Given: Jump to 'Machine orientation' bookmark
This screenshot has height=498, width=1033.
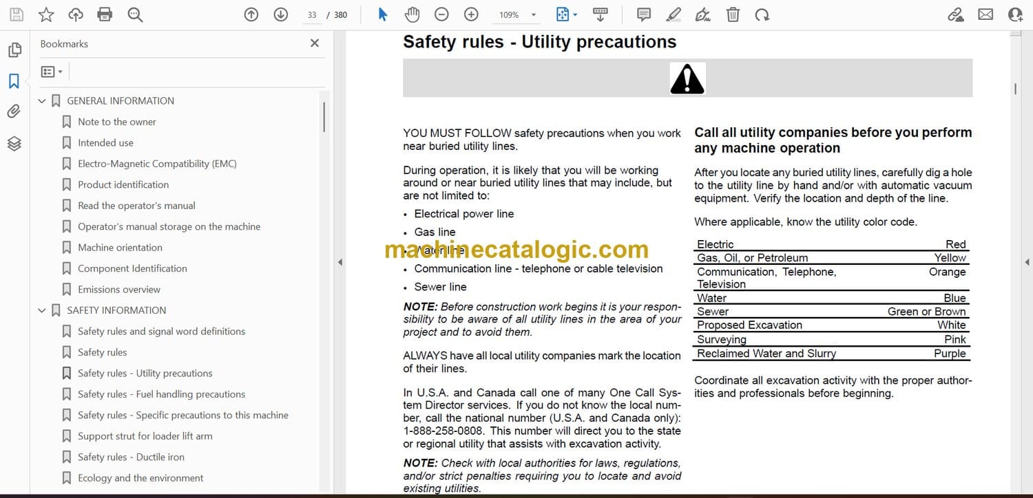Looking at the screenshot, I should click(x=120, y=248).
